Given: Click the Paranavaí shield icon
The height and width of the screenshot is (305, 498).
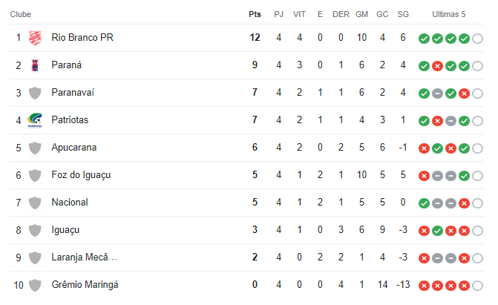Looking at the screenshot, I should tap(34, 93).
